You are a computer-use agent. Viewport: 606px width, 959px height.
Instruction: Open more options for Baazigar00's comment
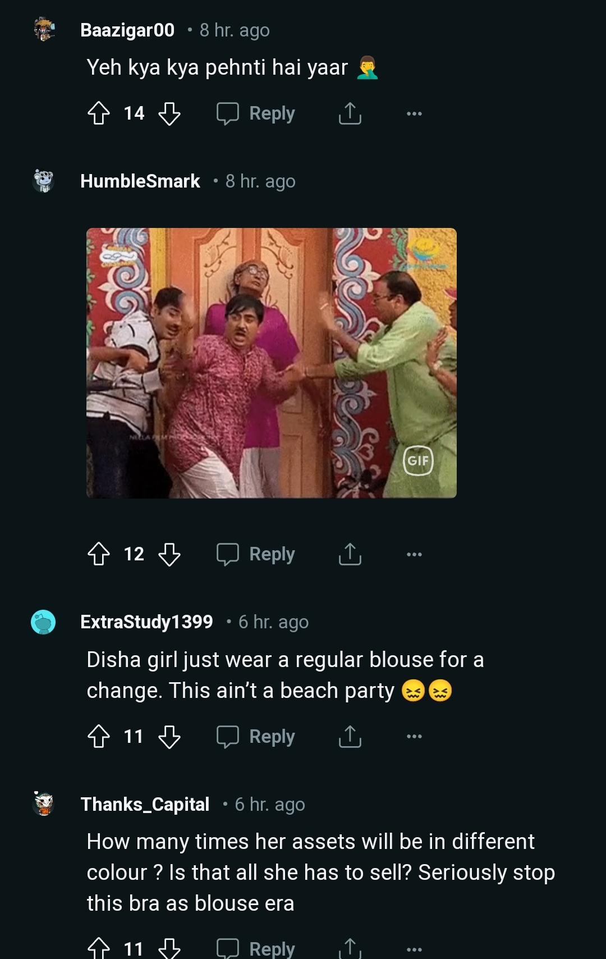click(414, 113)
